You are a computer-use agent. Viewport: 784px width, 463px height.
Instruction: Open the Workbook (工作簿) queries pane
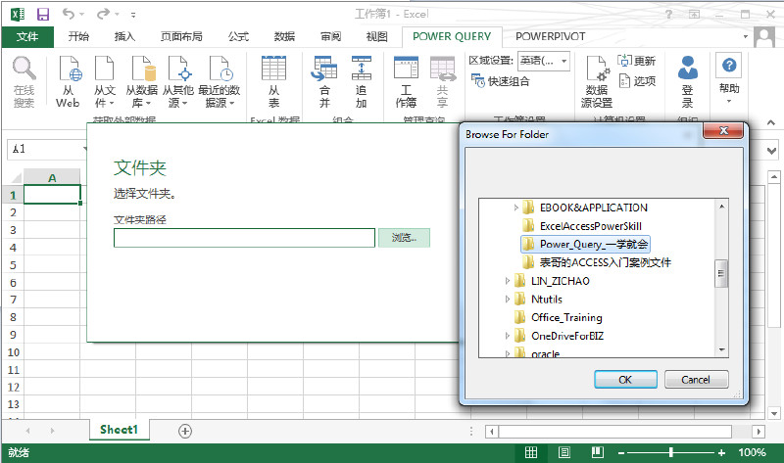(406, 82)
